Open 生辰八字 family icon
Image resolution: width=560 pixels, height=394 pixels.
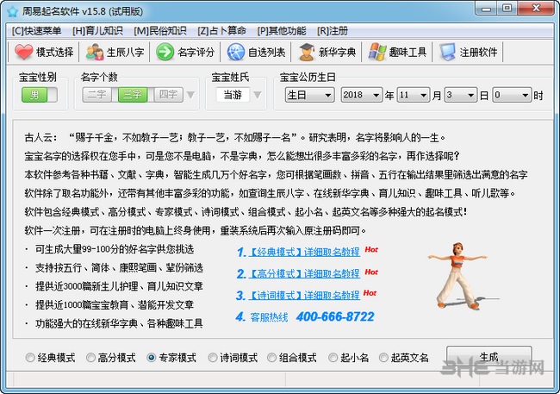(x=95, y=53)
